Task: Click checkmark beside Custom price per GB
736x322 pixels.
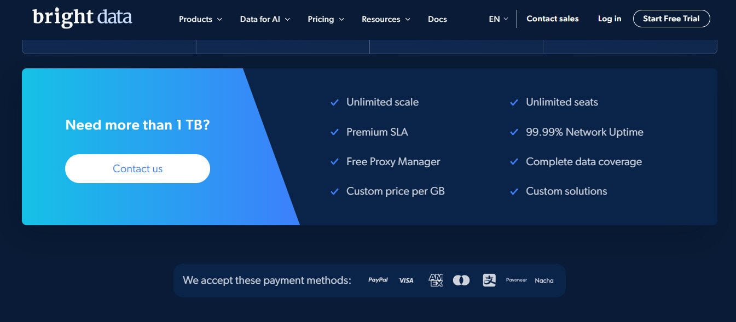Action: tap(334, 191)
